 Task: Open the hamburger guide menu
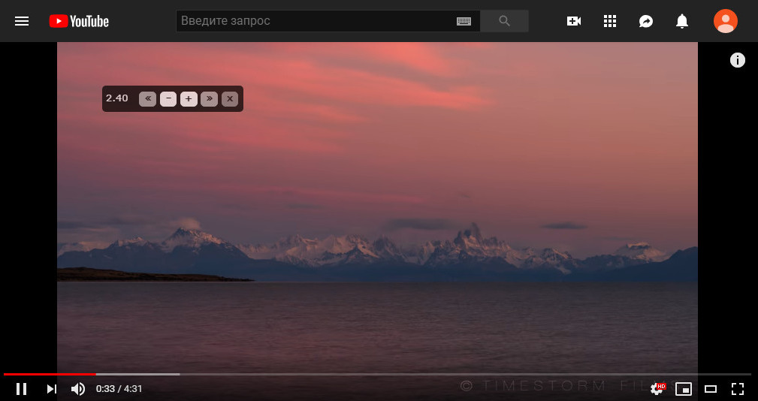(22, 21)
